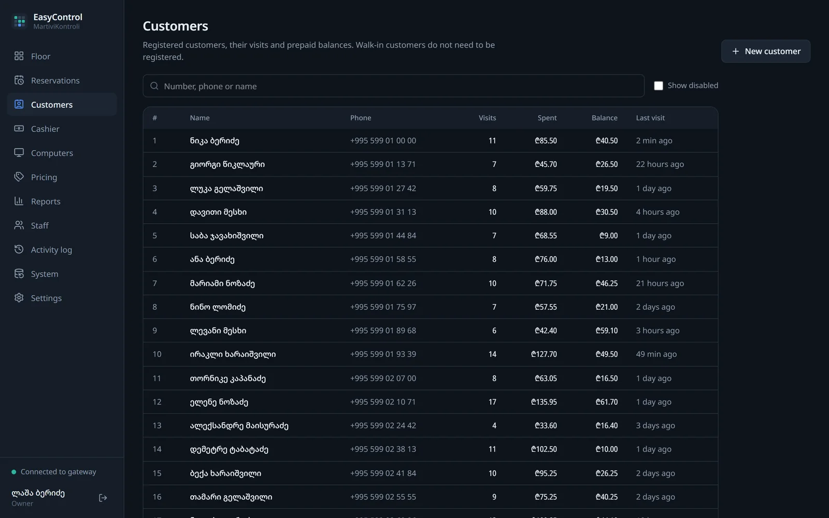Click phone number +995 599 01 27 42
Image resolution: width=829 pixels, height=518 pixels.
(x=383, y=188)
